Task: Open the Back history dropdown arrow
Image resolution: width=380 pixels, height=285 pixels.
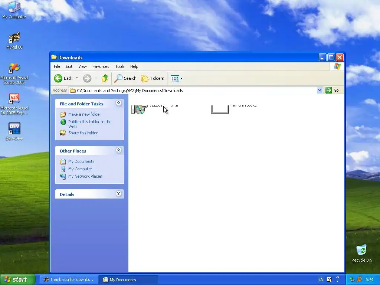Action: [77, 78]
